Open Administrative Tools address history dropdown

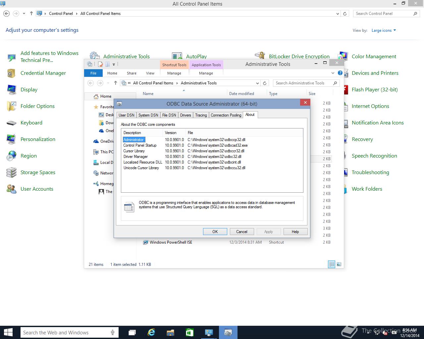(x=257, y=83)
